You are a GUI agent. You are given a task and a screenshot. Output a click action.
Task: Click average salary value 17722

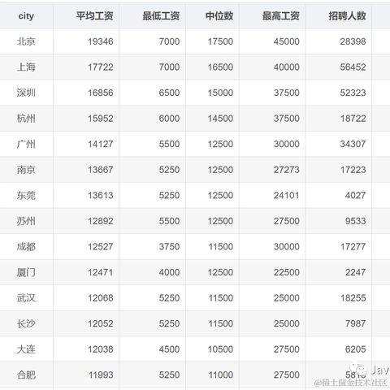click(x=101, y=67)
